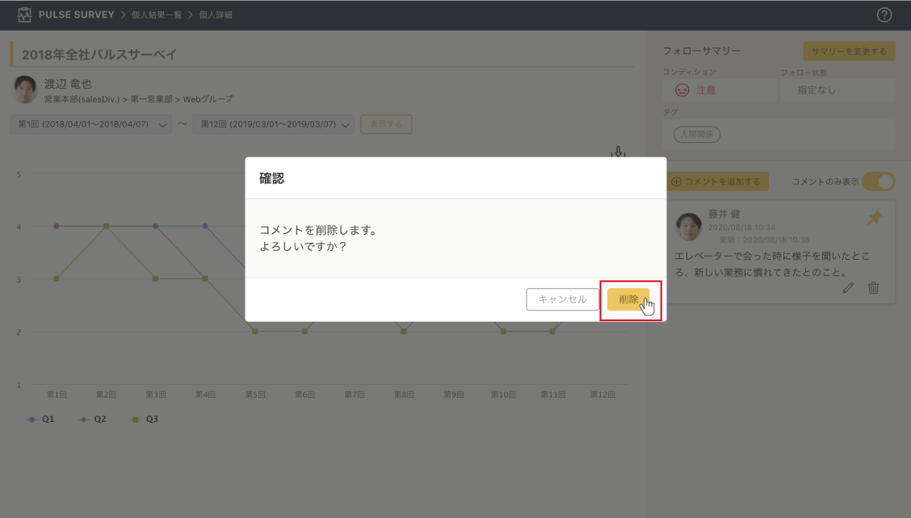
Task: Click the サマリーを変更する button
Action: click(849, 52)
